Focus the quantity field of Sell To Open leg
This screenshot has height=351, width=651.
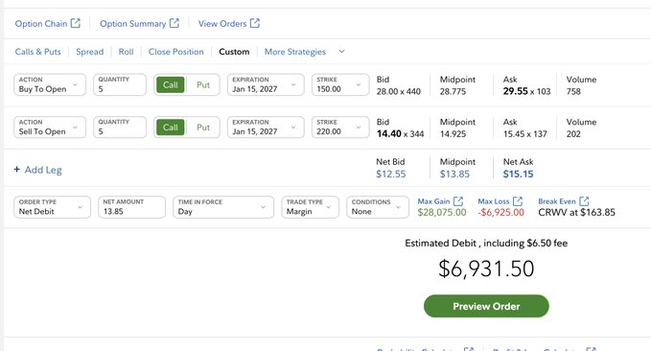click(120, 128)
